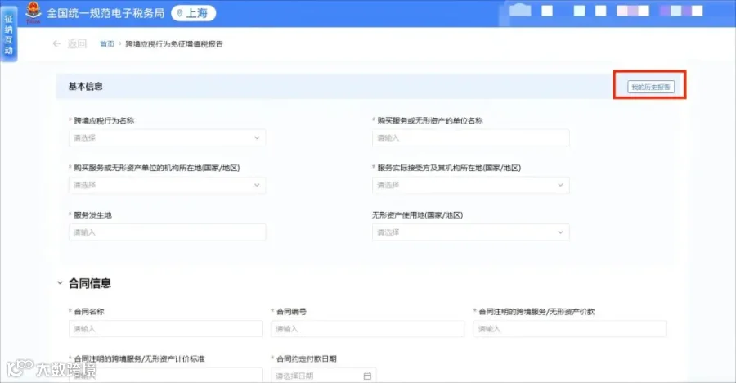Click the 服务发生地 input field
The width and height of the screenshot is (736, 383).
tap(167, 232)
